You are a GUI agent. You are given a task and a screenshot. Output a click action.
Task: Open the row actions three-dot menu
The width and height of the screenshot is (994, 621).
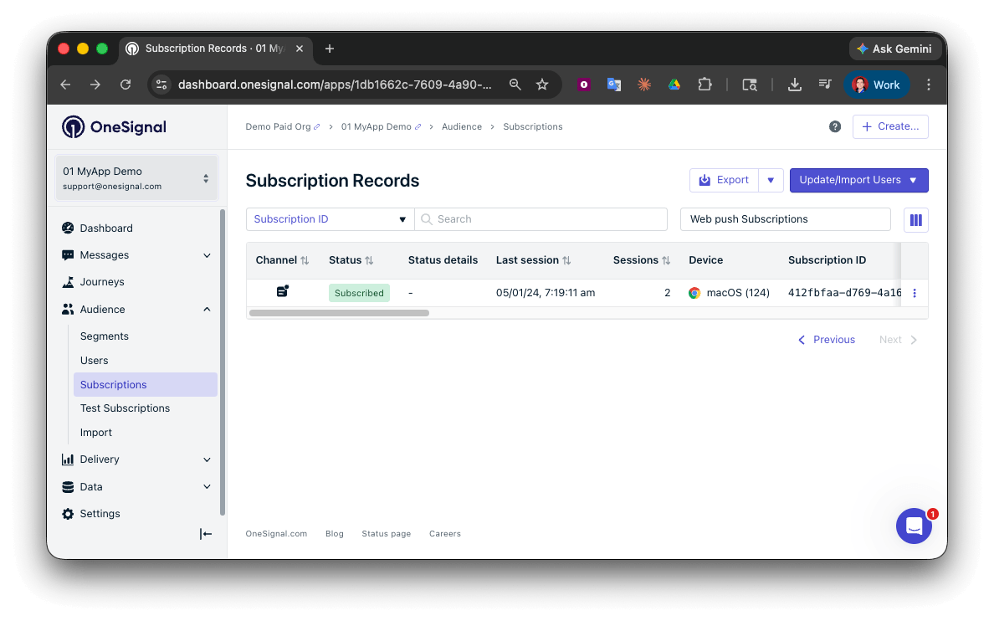(915, 293)
